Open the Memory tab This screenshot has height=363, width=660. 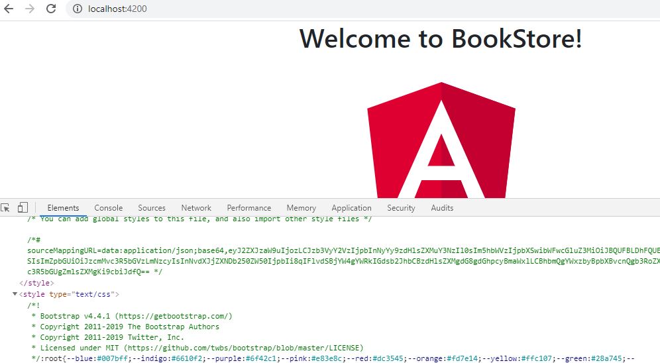point(301,208)
